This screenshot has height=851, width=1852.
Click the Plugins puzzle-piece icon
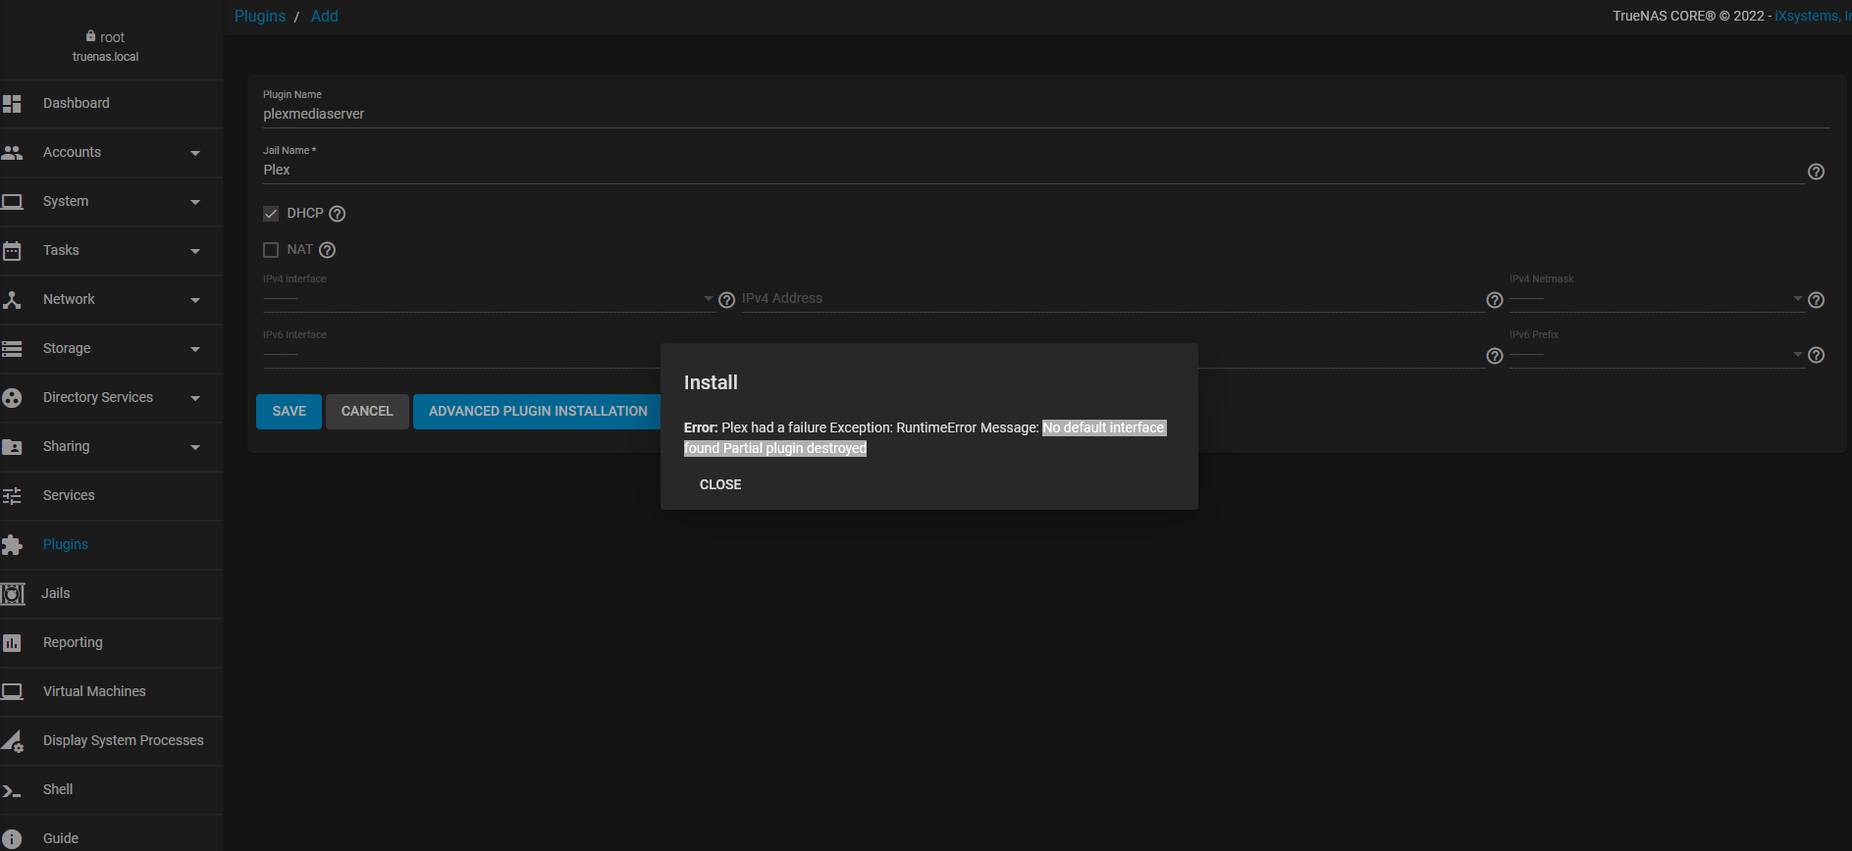click(12, 544)
